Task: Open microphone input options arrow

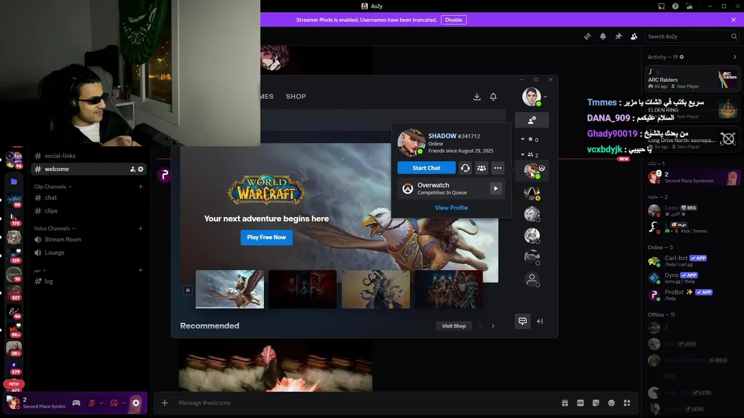Action: tap(101, 403)
